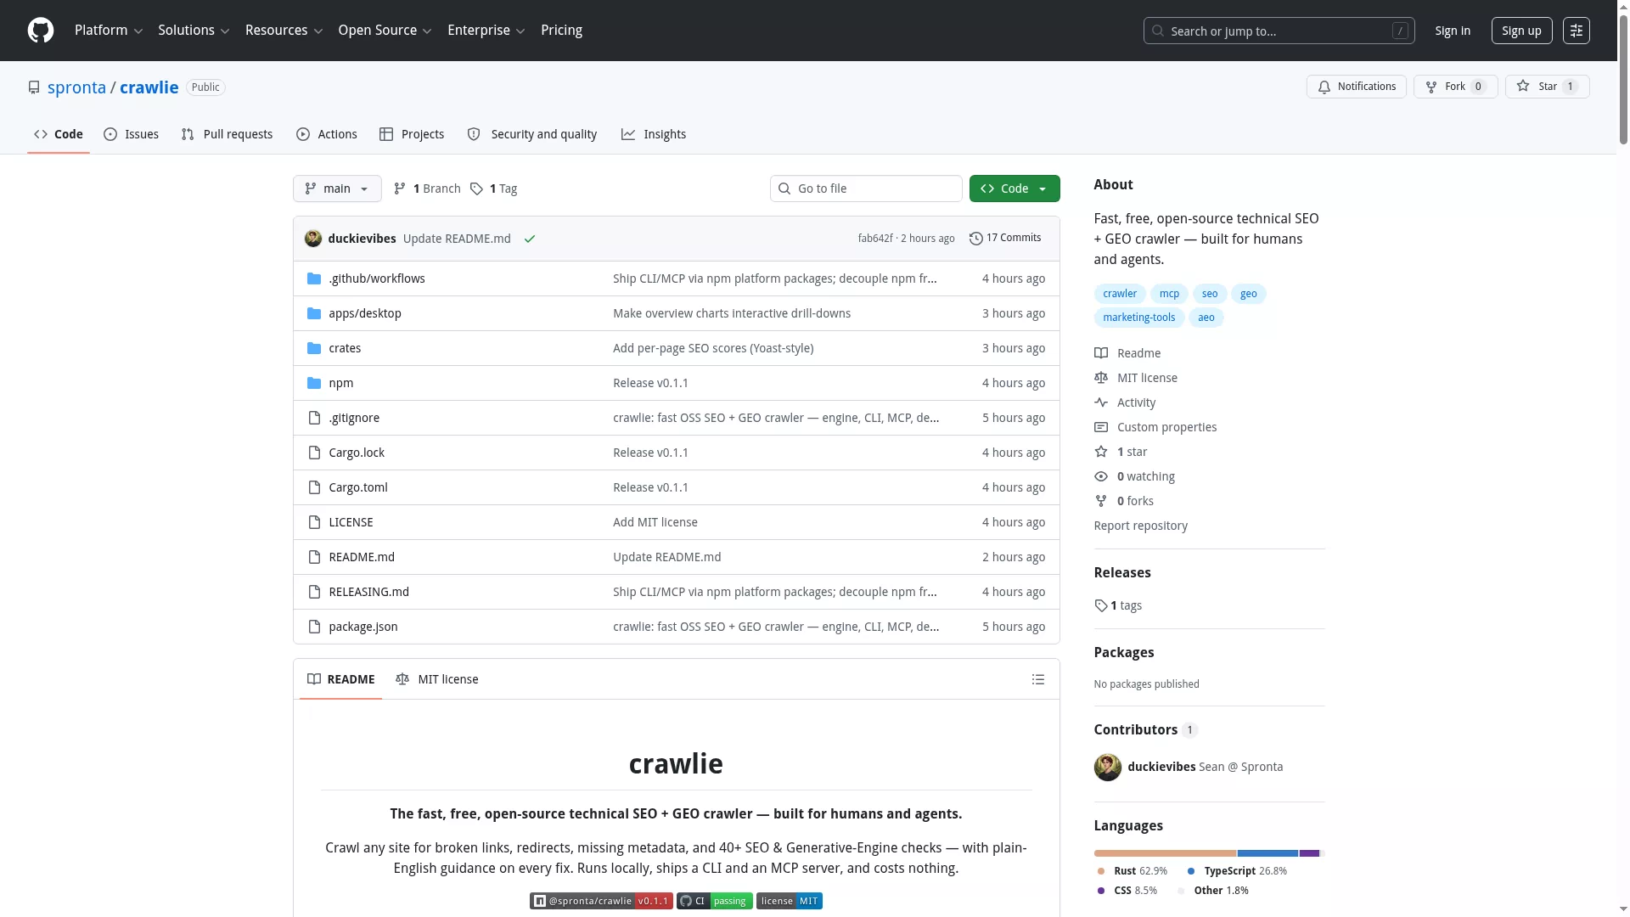The image size is (1630, 917).
Task: Click file icon for .gitignore
Action: pos(314,418)
